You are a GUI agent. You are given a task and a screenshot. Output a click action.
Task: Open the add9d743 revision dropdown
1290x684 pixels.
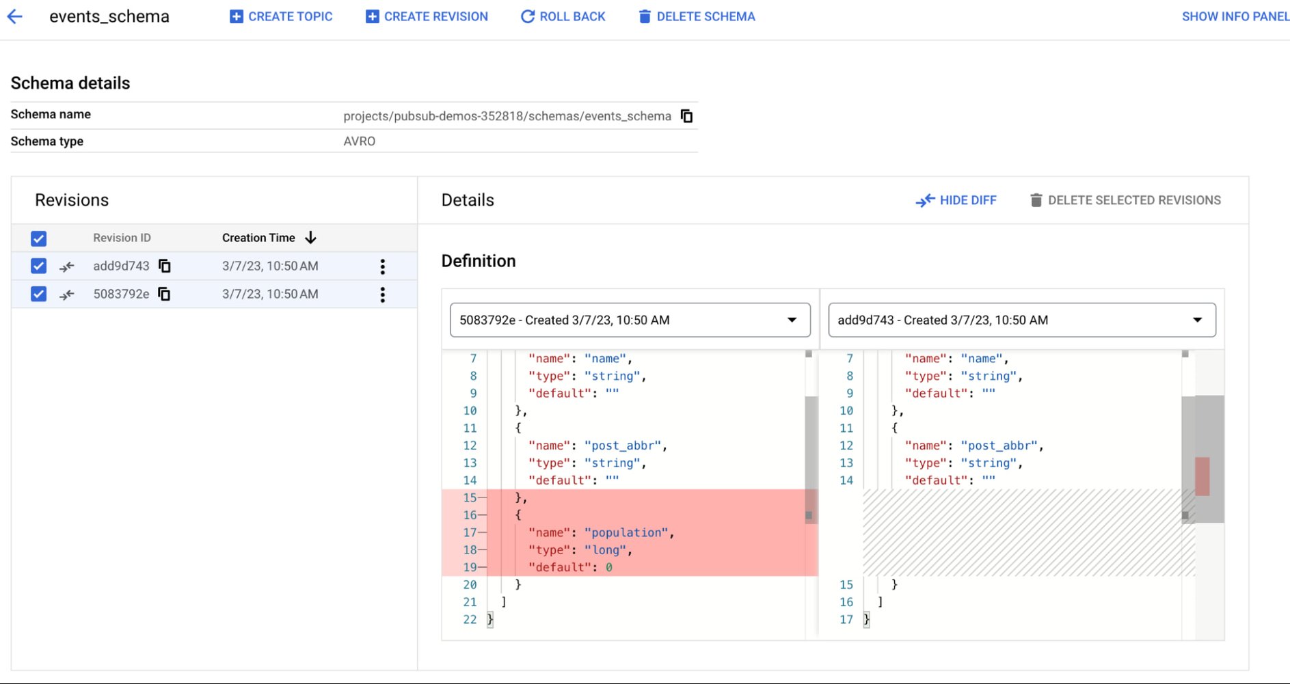pyautogui.click(x=1022, y=320)
